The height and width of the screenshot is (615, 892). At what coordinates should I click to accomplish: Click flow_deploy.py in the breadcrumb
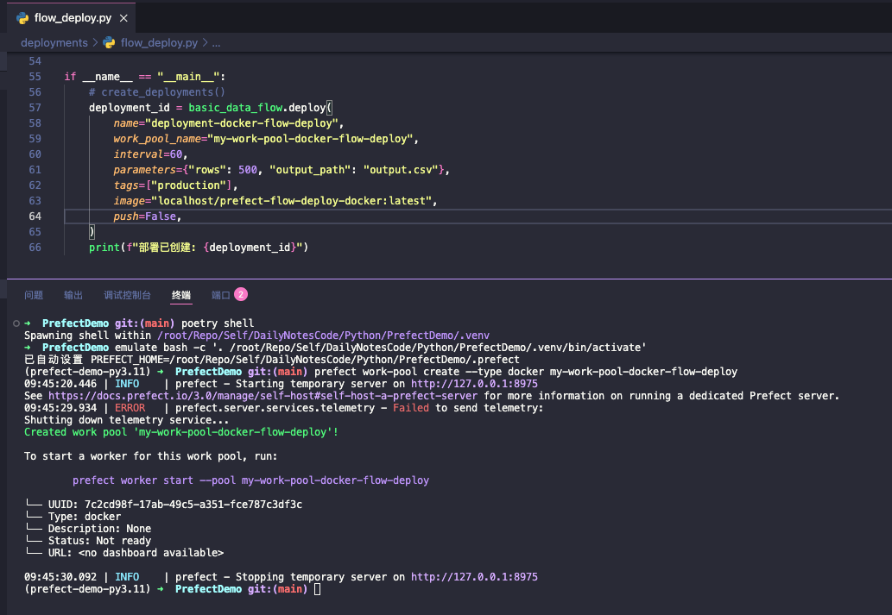pyautogui.click(x=159, y=42)
